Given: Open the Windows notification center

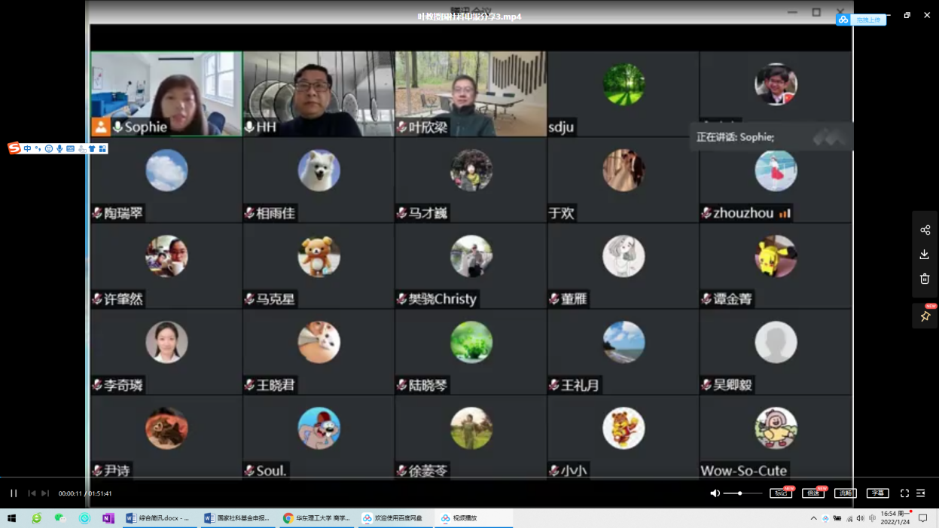Looking at the screenshot, I should [x=923, y=518].
